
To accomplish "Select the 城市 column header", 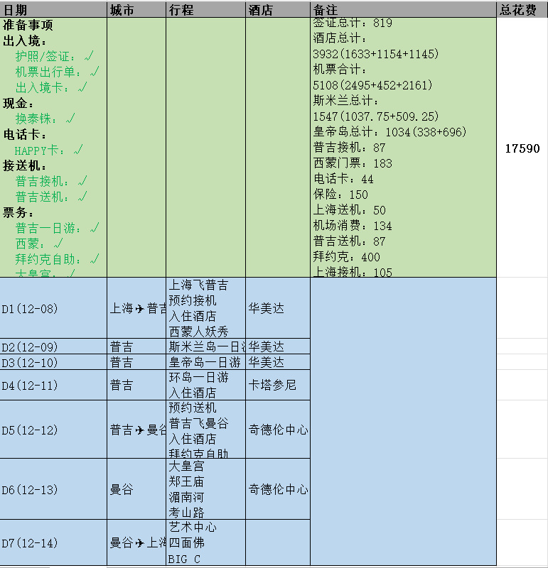I will pyautogui.click(x=136, y=10).
